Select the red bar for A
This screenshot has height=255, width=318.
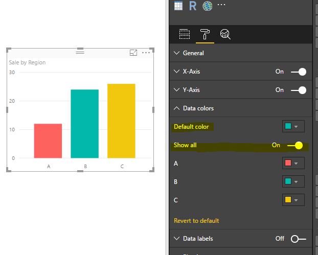[48, 141]
